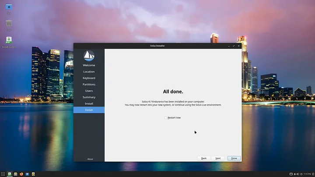Go to the Keyboard step in sidebar

click(x=89, y=78)
